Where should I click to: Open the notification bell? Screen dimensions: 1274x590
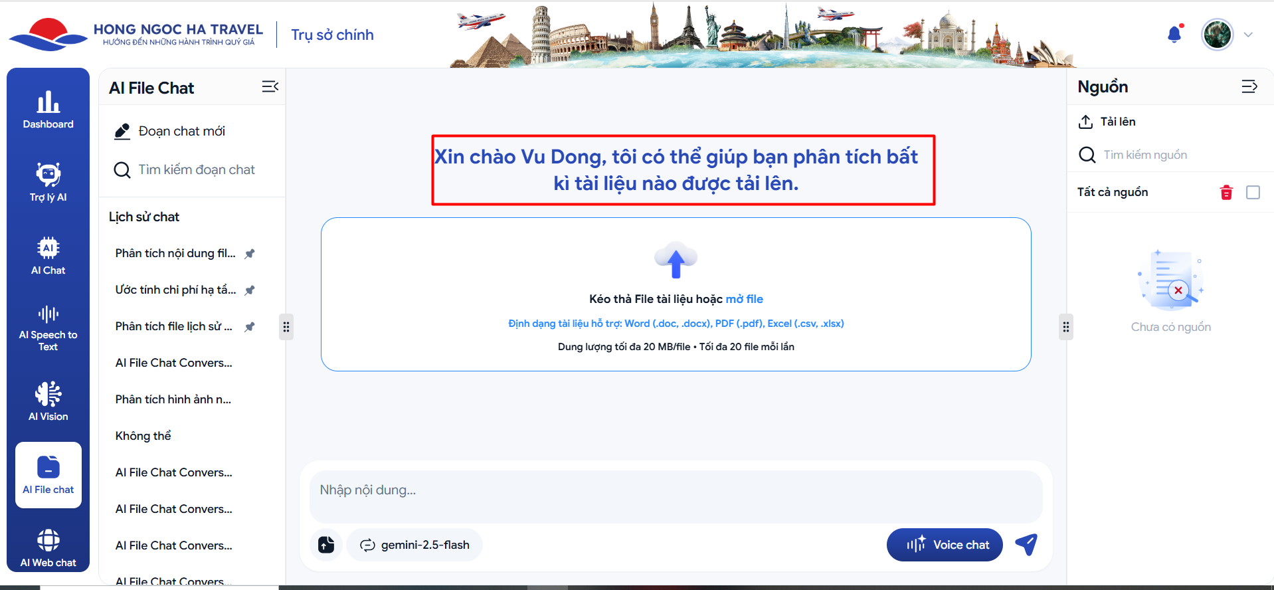(1174, 35)
